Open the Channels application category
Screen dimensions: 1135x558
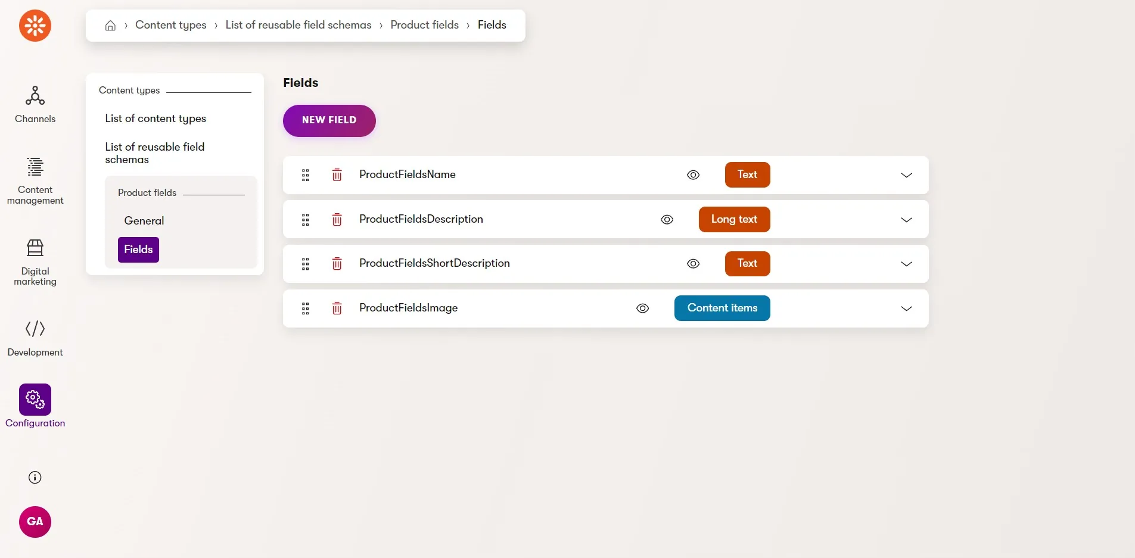point(35,105)
